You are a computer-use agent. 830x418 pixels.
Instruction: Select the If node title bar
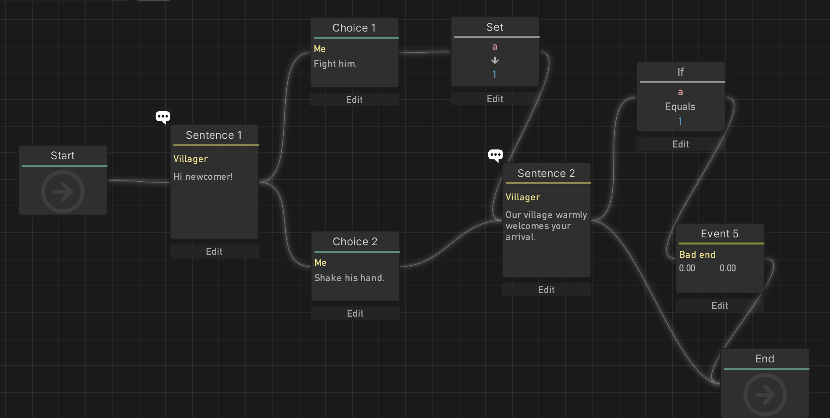pos(680,72)
